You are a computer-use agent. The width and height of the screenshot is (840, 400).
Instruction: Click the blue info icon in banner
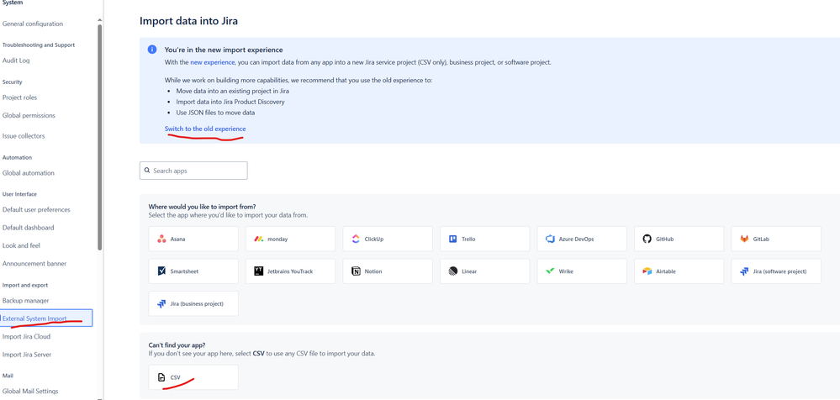click(x=152, y=50)
